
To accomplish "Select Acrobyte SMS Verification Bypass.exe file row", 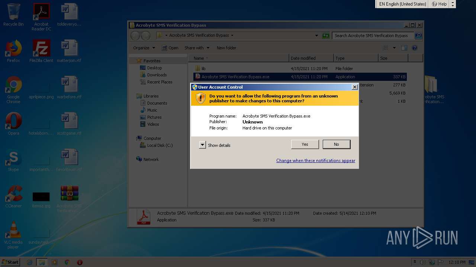I will tap(300, 77).
